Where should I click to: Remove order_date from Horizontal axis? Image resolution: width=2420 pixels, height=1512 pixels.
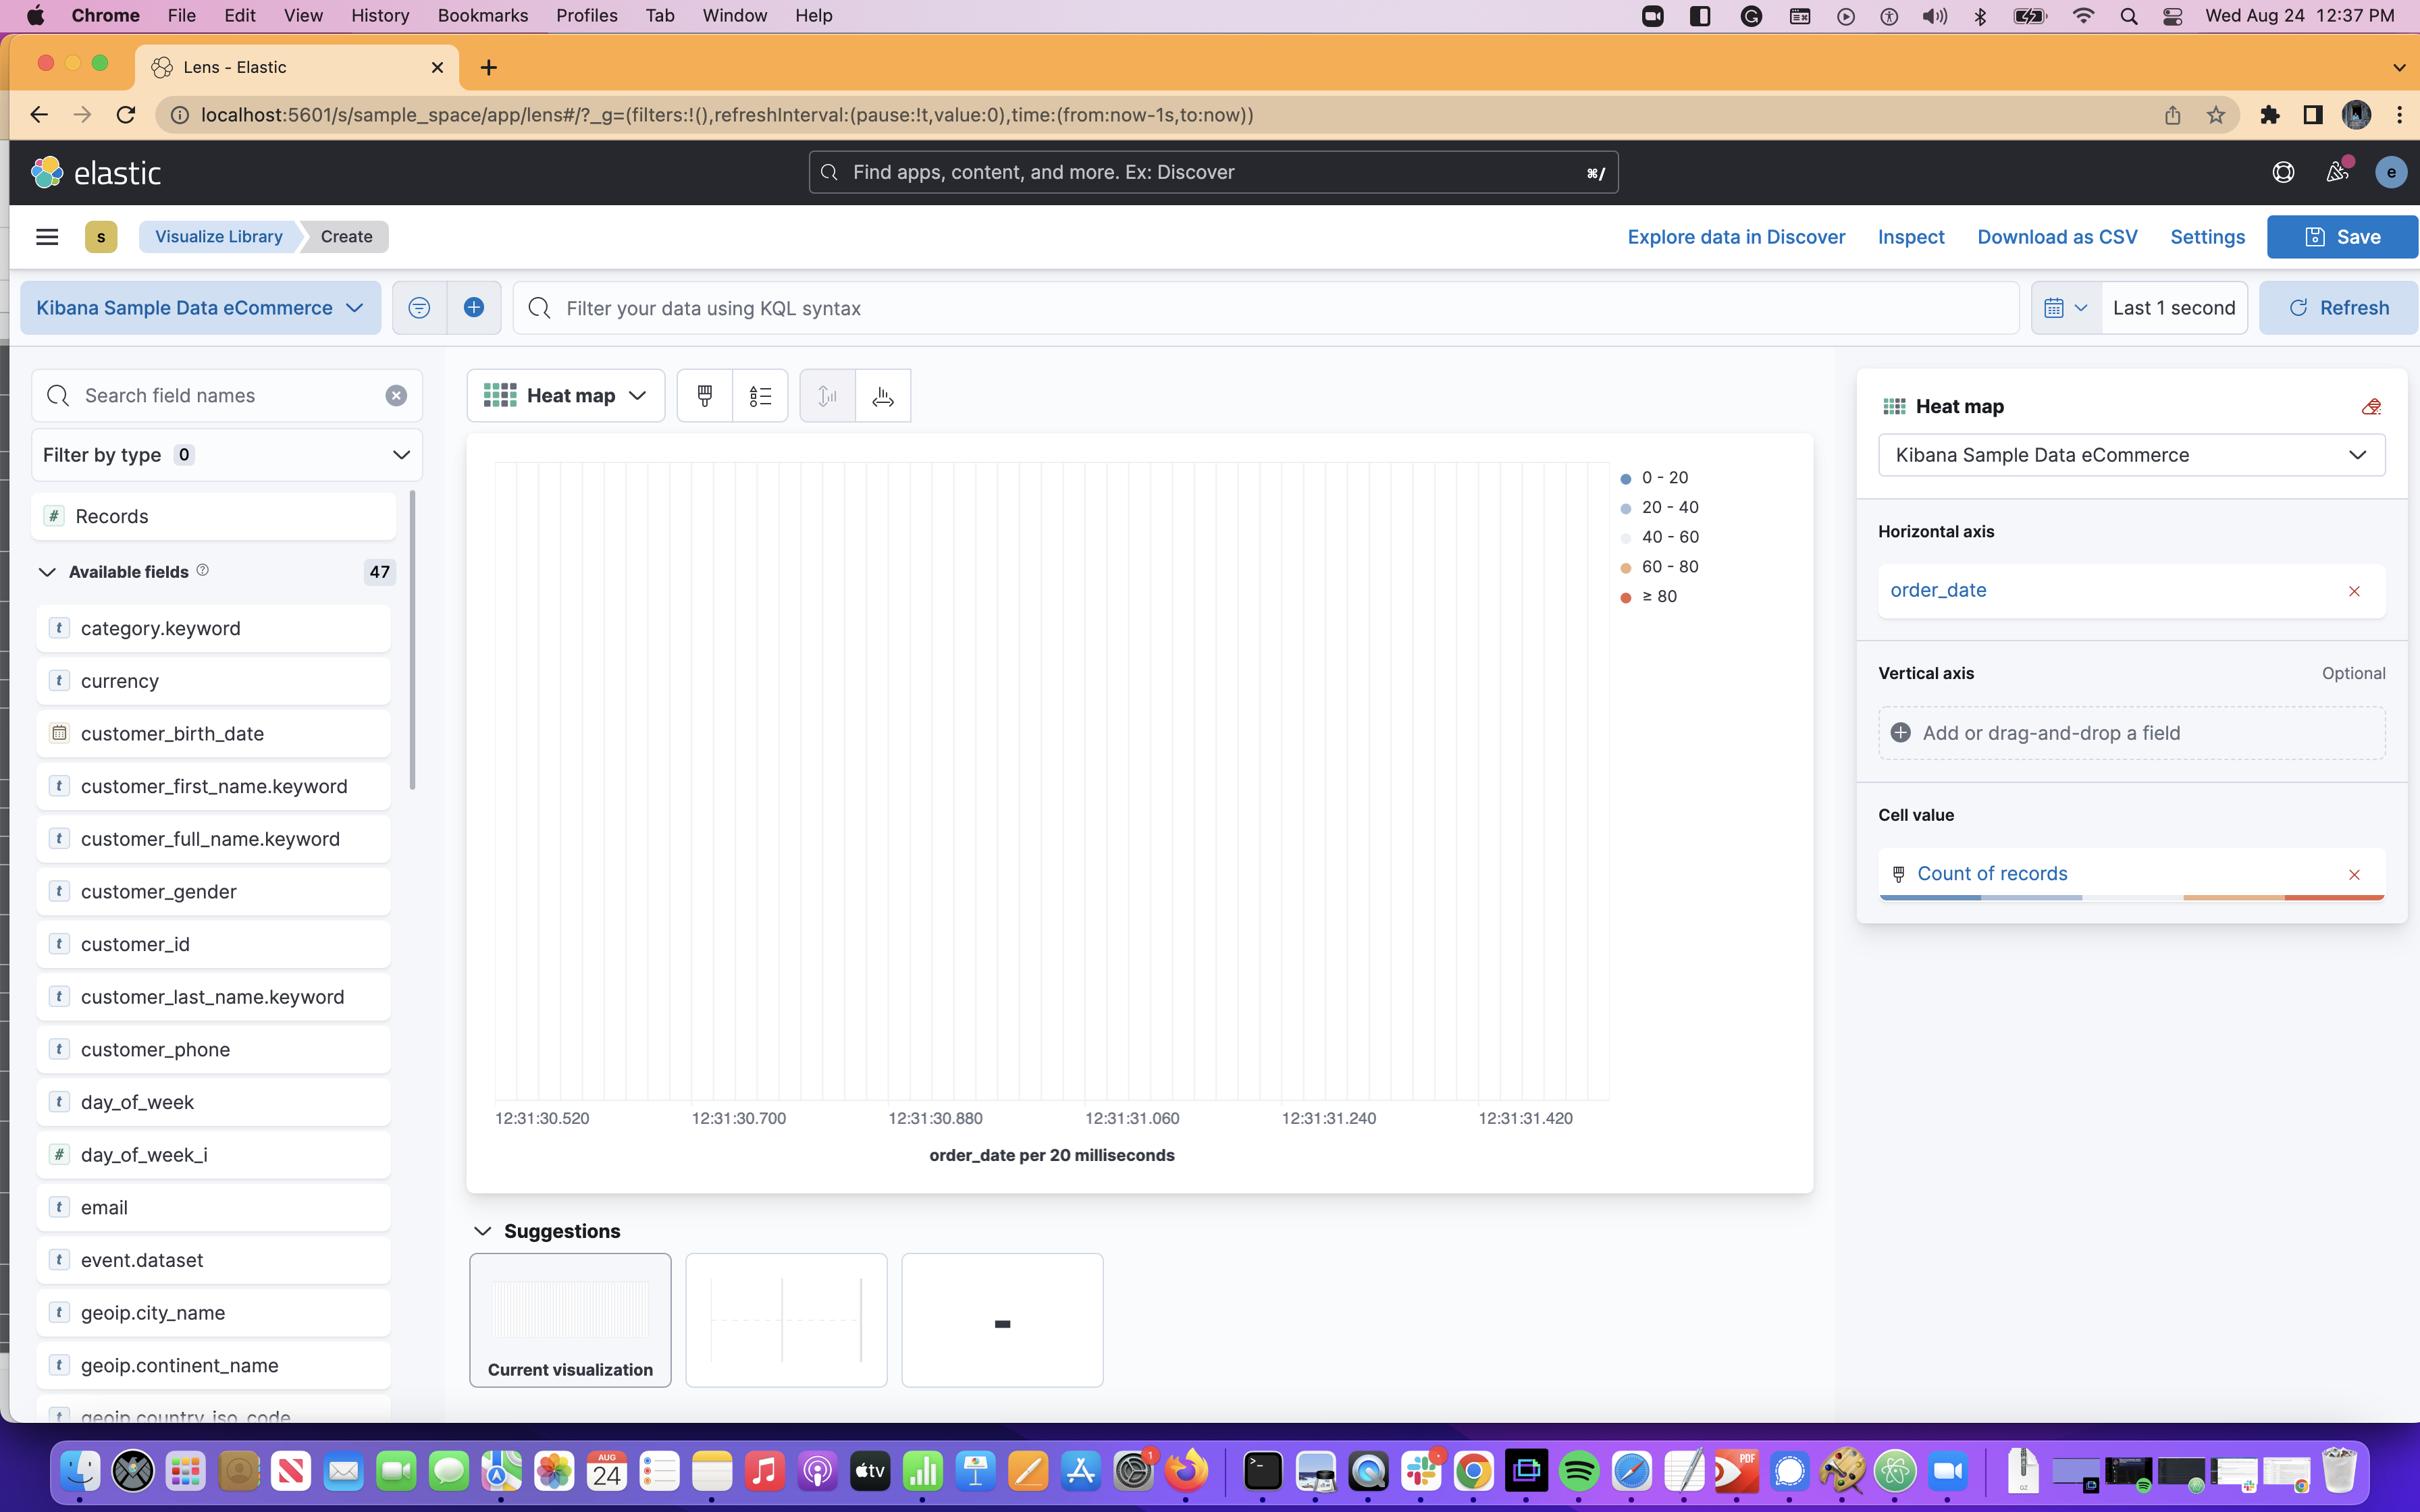point(2354,591)
